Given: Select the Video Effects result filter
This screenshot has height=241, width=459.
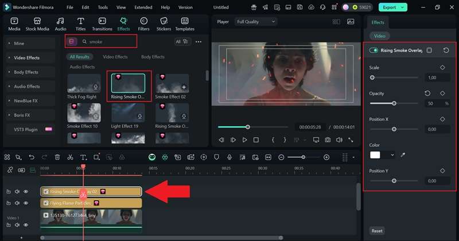Looking at the screenshot, I should pos(115,57).
